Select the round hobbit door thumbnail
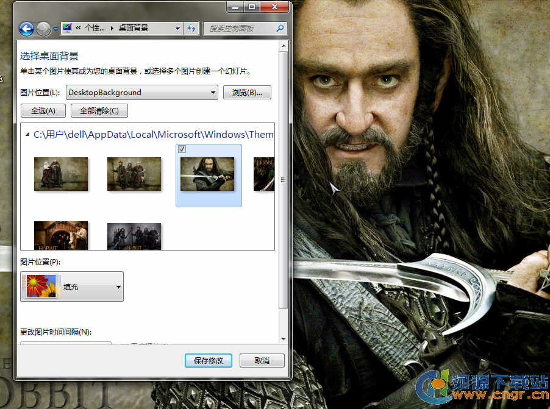This screenshot has width=550, height=409. (x=61, y=236)
